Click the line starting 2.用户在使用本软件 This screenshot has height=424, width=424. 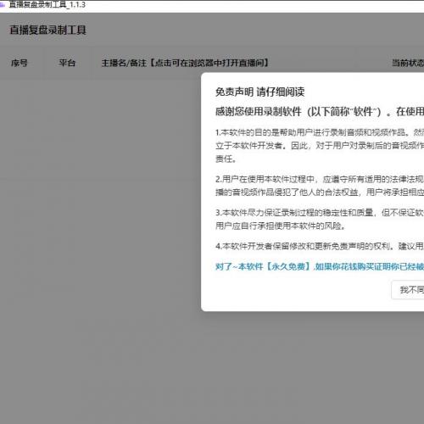click(320, 179)
